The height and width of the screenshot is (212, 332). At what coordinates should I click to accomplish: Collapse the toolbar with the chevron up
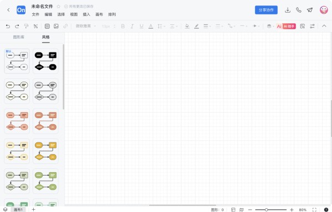click(324, 26)
